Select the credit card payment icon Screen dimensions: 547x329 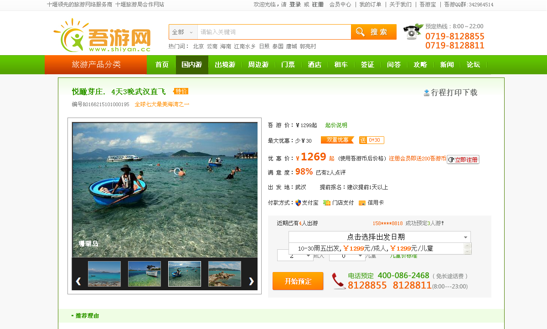pyautogui.click(x=362, y=203)
